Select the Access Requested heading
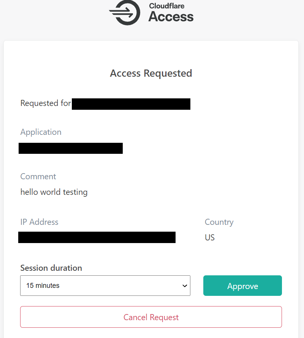 [x=151, y=73]
